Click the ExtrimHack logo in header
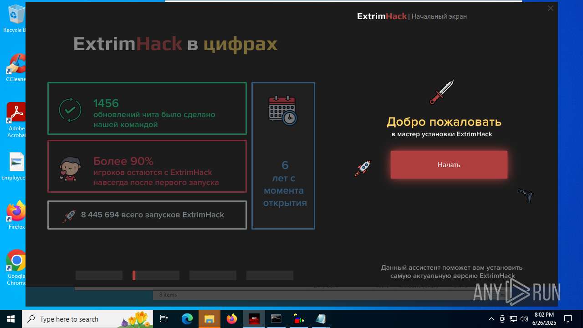Screen dimensions: 583x328 coord(382,16)
